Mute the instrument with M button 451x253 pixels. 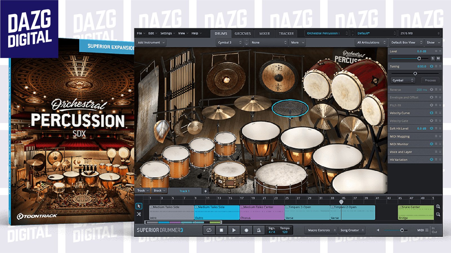click(438, 58)
